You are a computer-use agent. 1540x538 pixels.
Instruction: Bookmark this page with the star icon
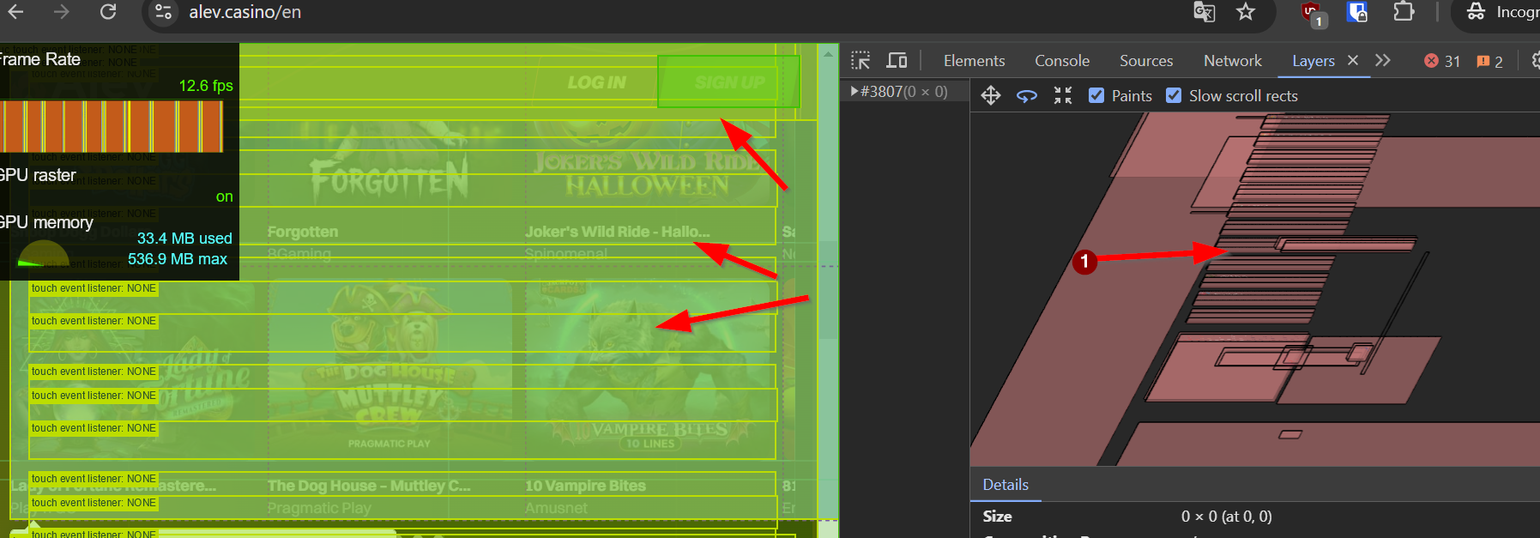(x=1246, y=12)
